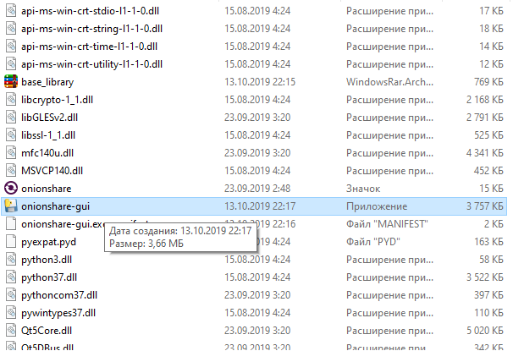Click the libGLESv2.dll file name

[x=50, y=118]
